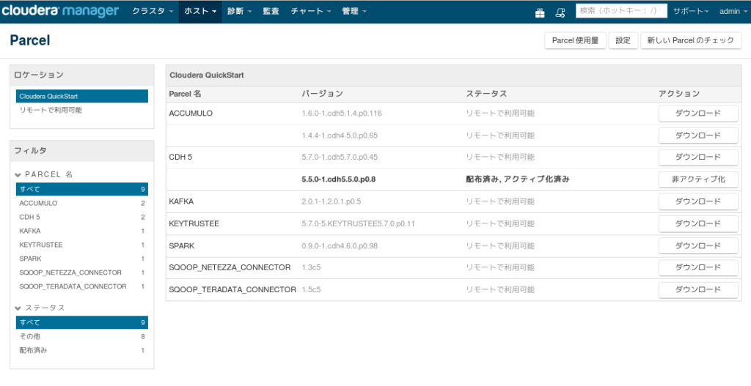751x386 pixels.
Task: Click version 1.3c5 text
Action: tap(311, 267)
